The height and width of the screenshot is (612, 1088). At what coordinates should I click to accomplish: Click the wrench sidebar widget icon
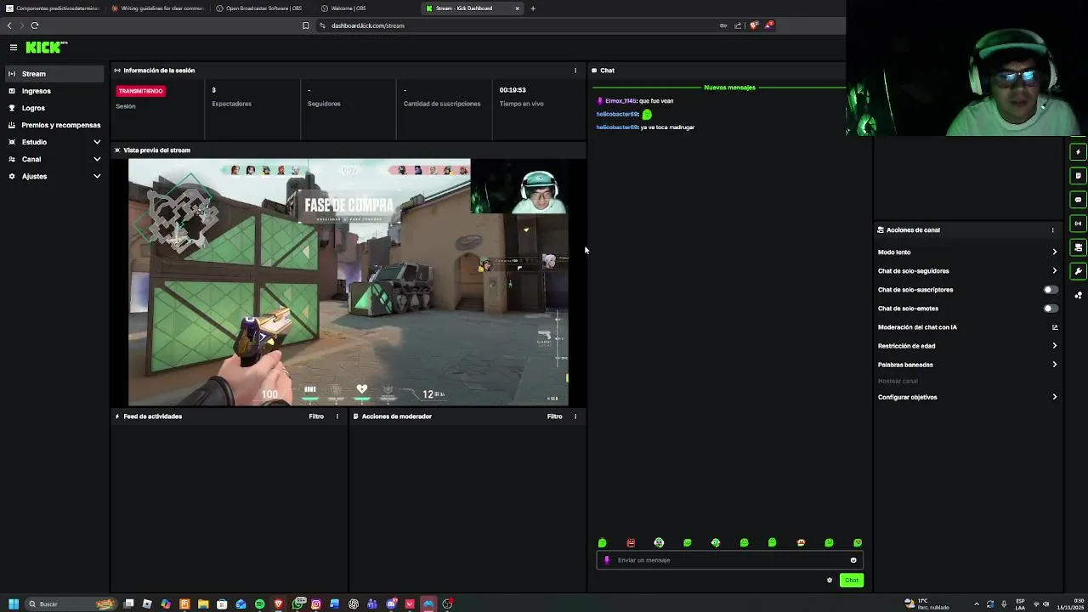(x=1078, y=271)
